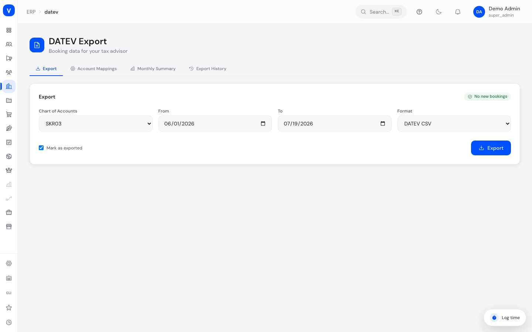532x332 pixels.
Task: Click the From date field 06/01/2026
Action: point(215,124)
